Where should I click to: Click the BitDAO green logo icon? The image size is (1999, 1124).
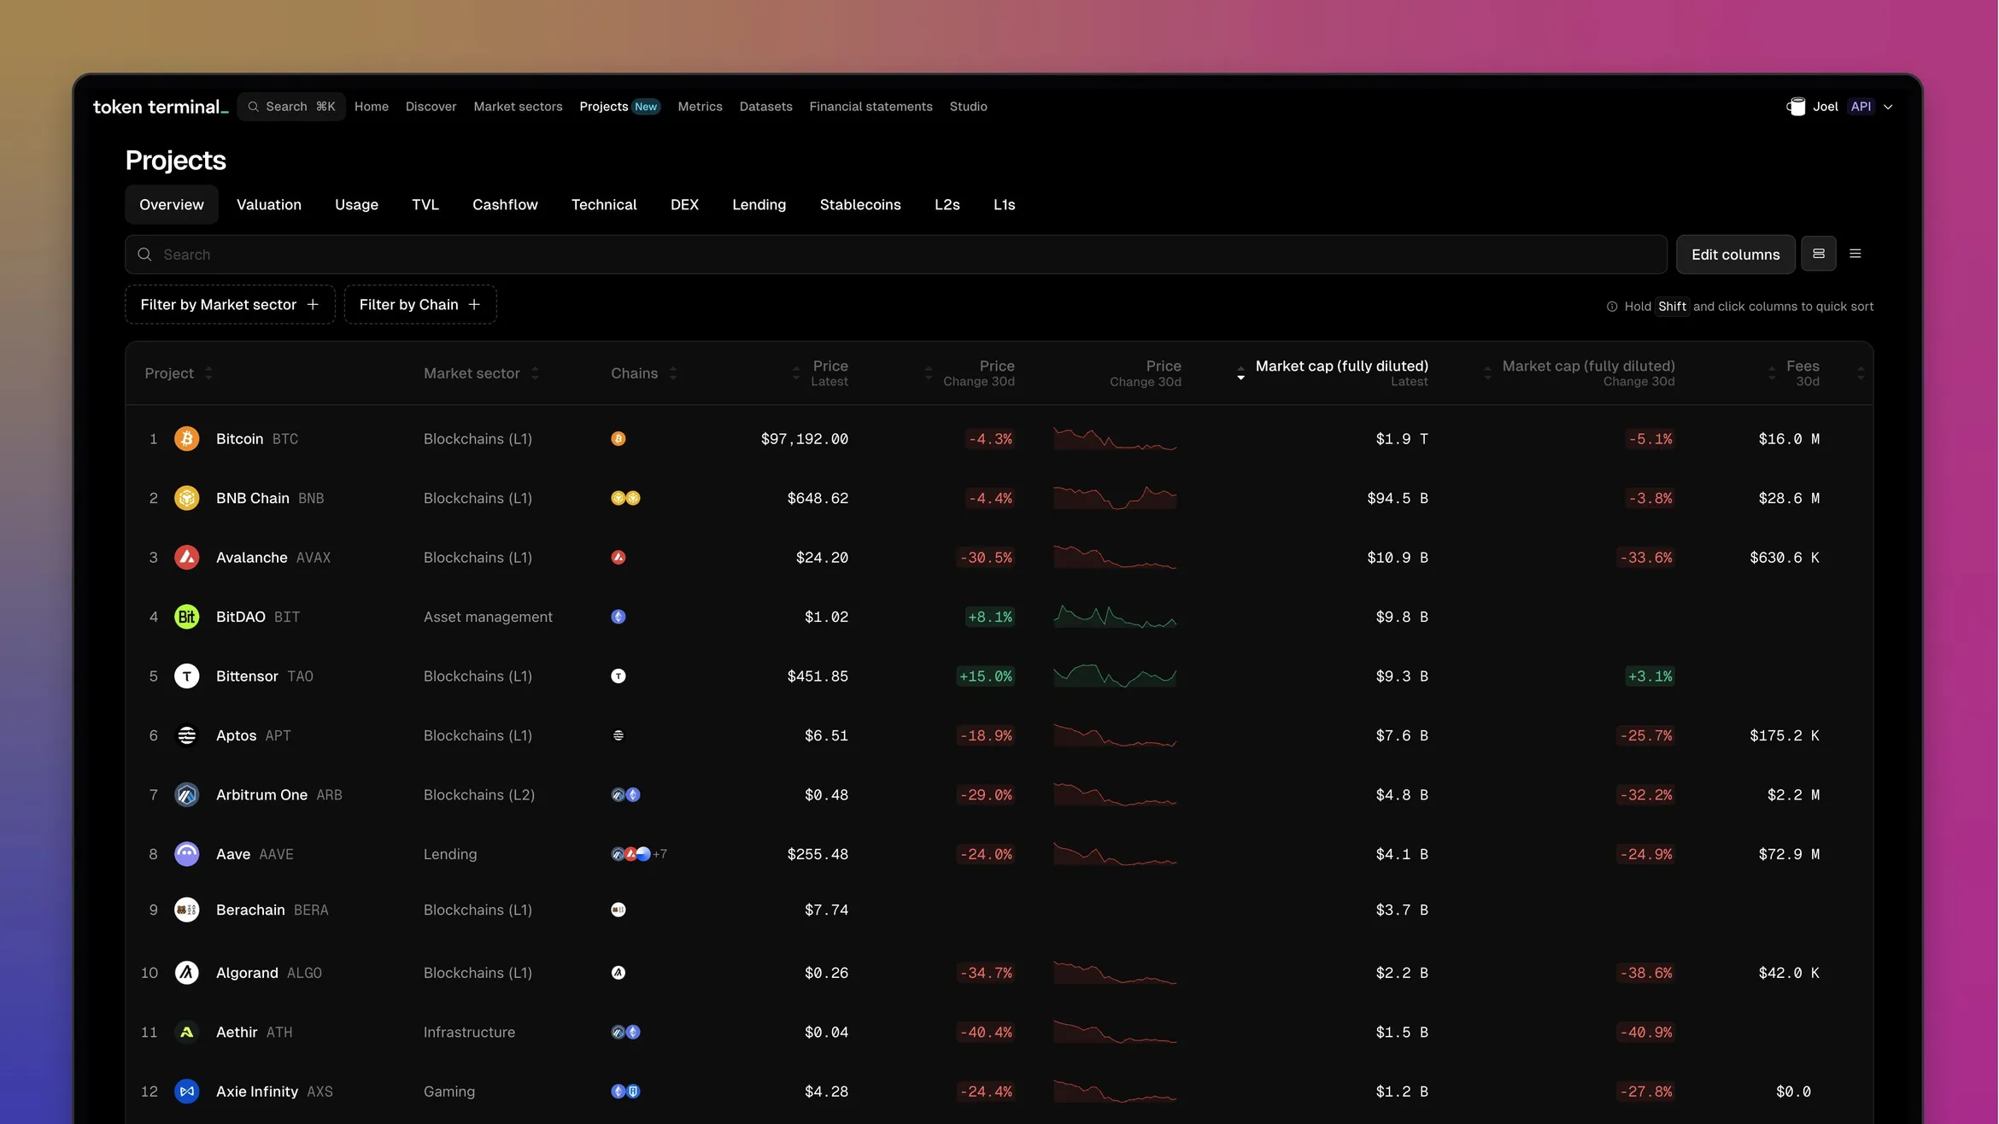tap(186, 617)
